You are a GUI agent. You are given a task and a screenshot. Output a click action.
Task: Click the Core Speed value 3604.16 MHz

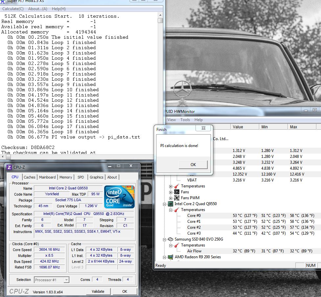[x=49, y=249]
